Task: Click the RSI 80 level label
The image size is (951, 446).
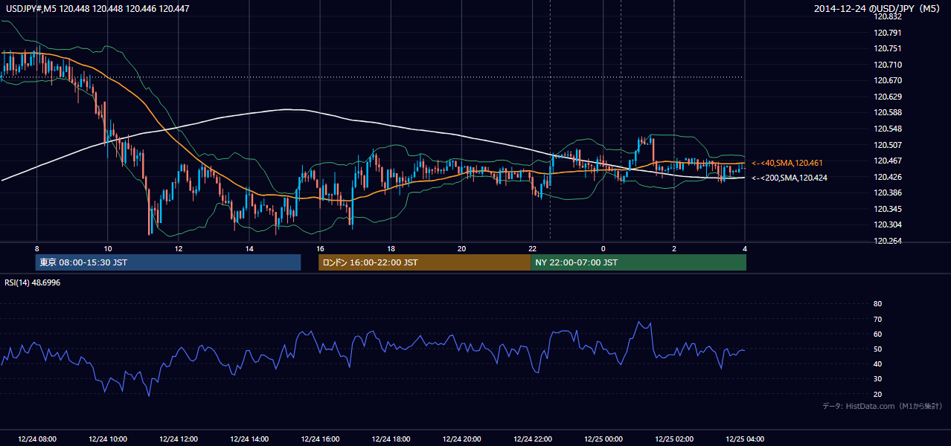Action: click(877, 304)
